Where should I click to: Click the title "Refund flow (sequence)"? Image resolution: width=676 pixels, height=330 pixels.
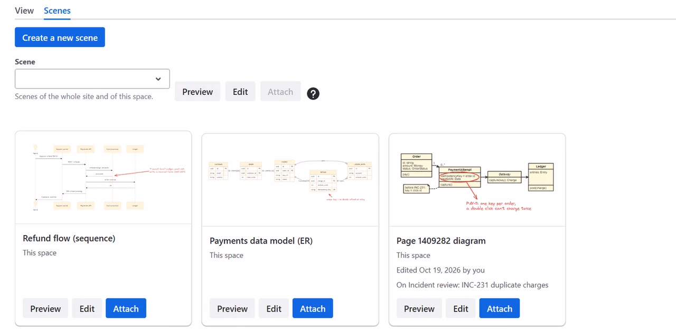(x=69, y=238)
